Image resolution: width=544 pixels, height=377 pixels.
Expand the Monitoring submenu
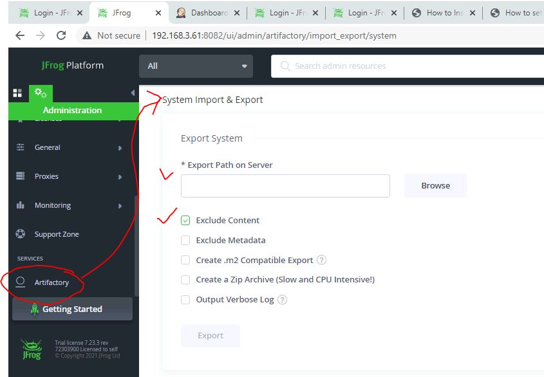(69, 206)
